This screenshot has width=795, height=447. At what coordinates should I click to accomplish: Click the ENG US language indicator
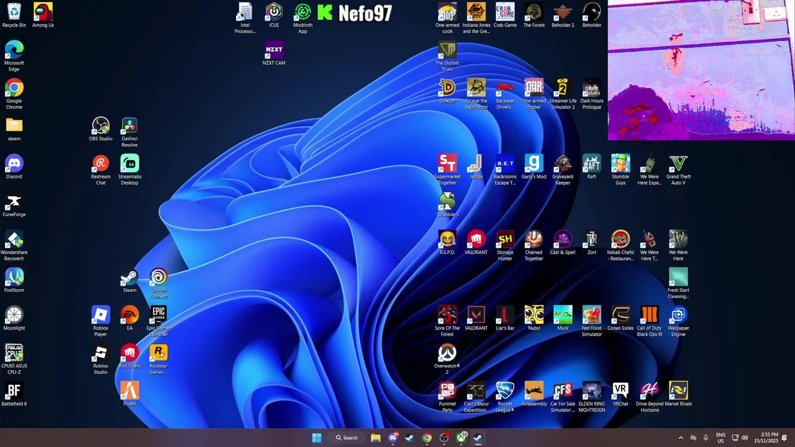click(x=720, y=438)
